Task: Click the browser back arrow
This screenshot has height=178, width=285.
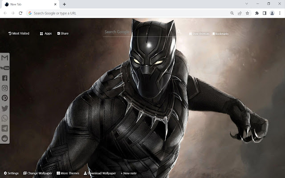Action: (5, 13)
